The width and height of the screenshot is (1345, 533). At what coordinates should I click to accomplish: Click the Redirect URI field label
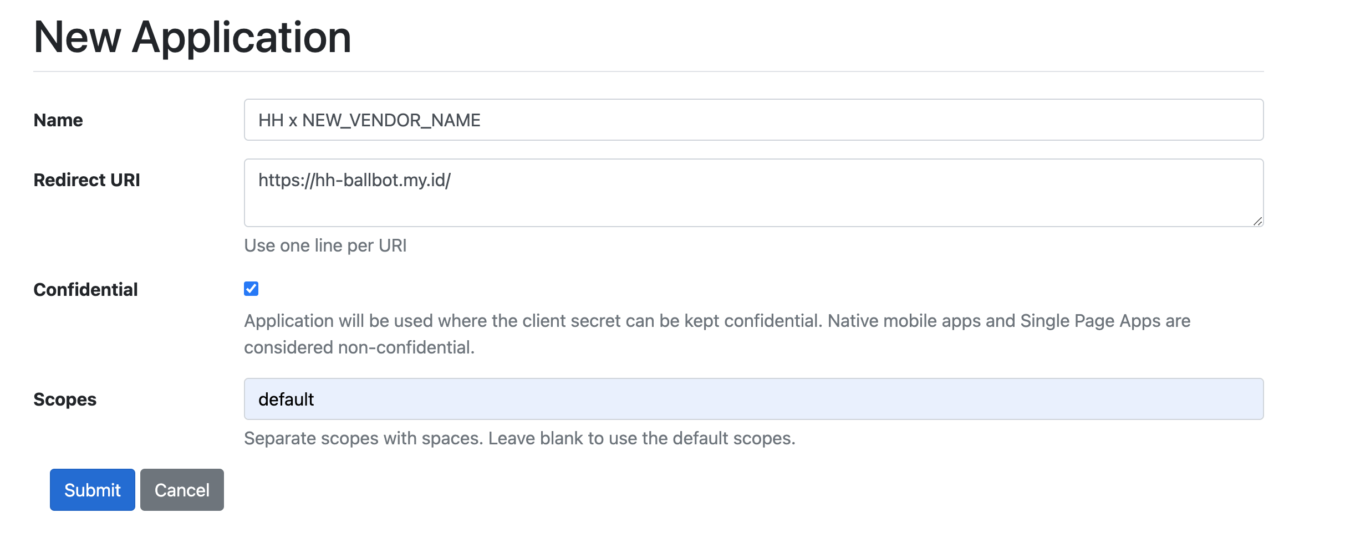[87, 180]
